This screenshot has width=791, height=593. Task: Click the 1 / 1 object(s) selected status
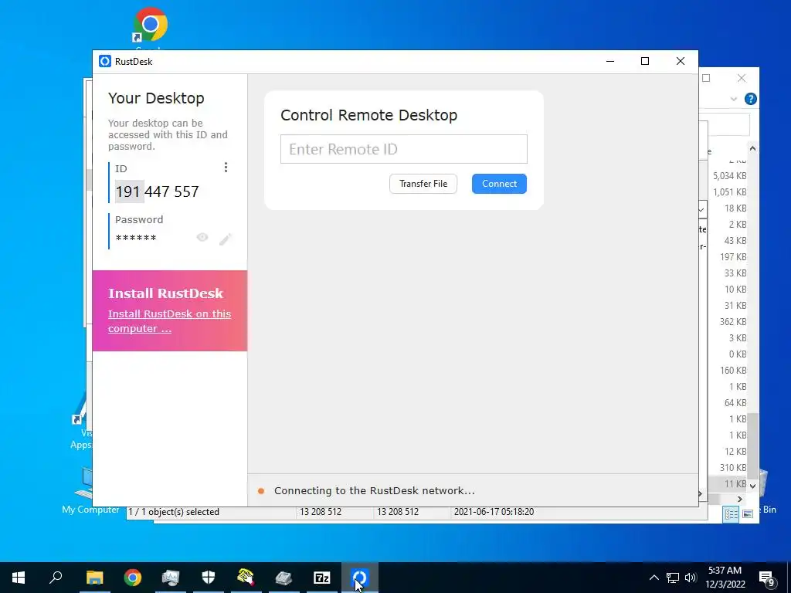[x=174, y=512]
